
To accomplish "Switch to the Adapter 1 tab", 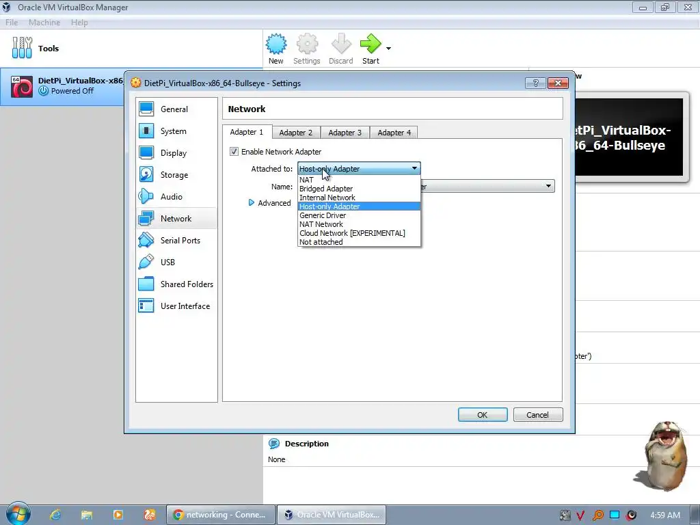I will [247, 132].
